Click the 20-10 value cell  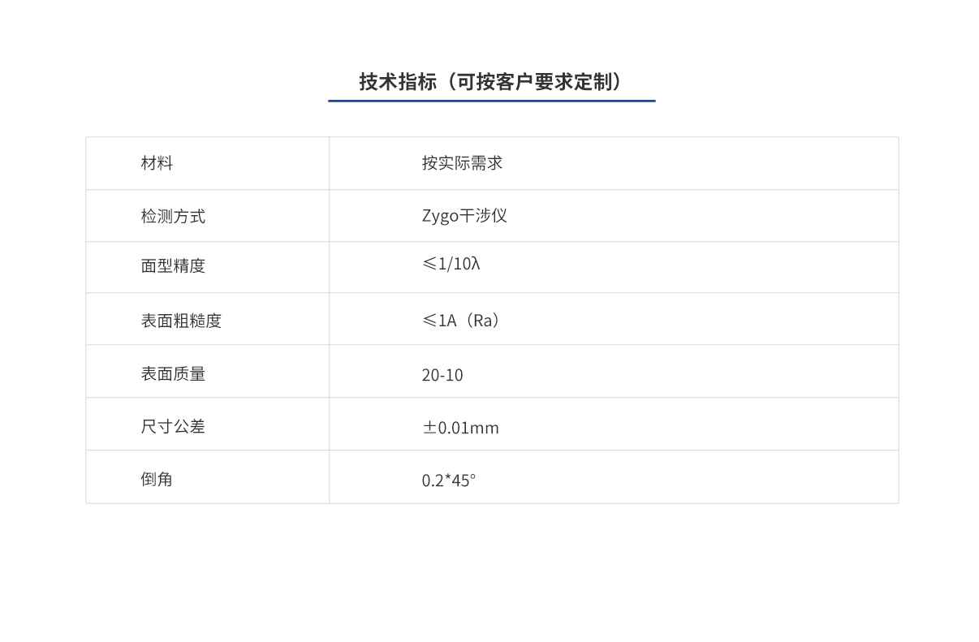click(439, 373)
